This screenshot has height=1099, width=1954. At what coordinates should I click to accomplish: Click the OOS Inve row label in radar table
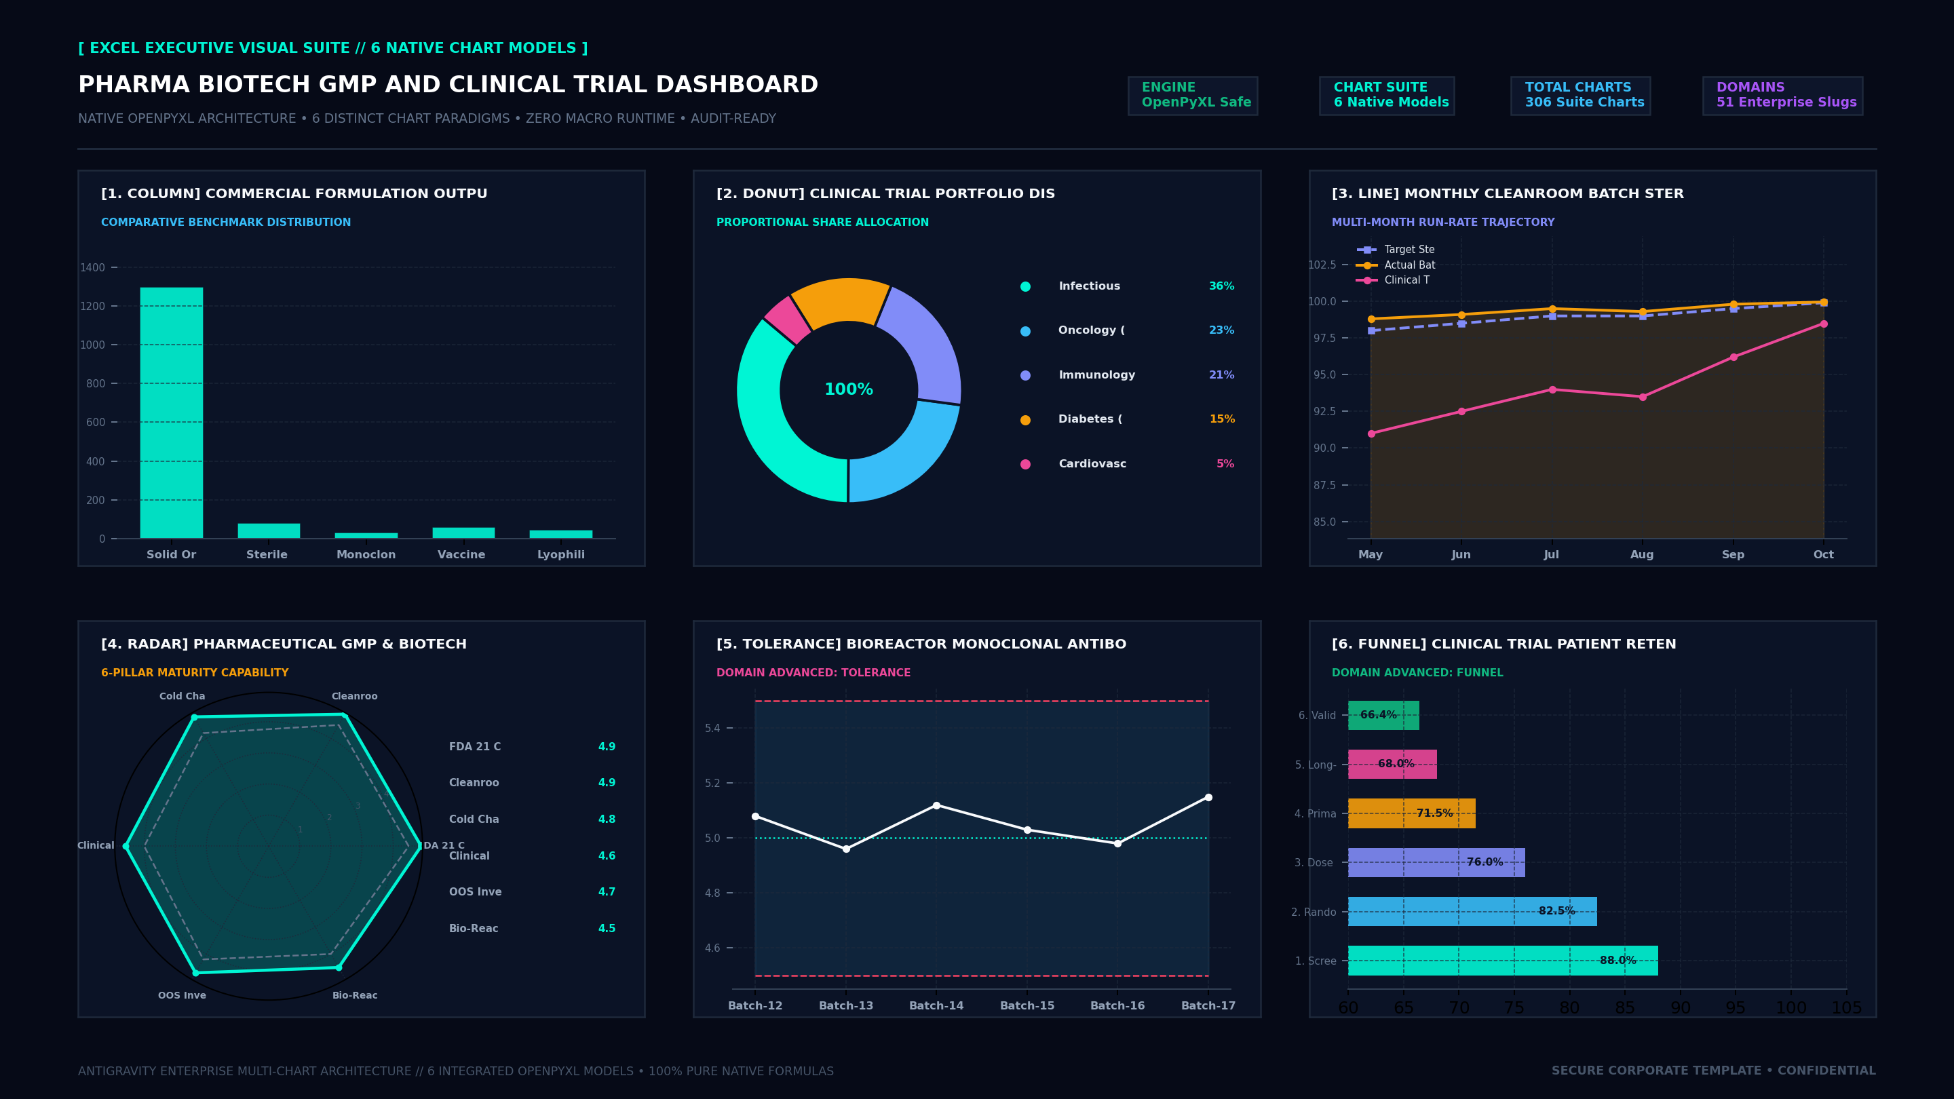click(x=475, y=892)
